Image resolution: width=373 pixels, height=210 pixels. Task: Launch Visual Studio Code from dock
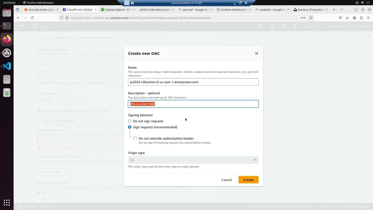(x=7, y=66)
